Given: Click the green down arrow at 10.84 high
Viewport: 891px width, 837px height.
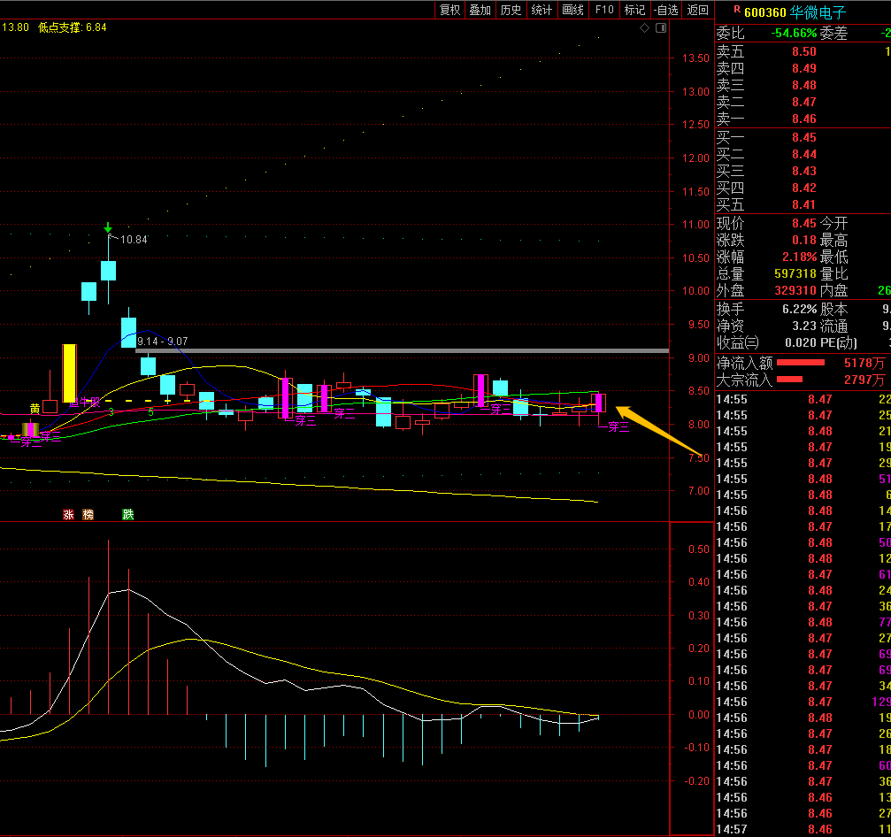Looking at the screenshot, I should [108, 228].
